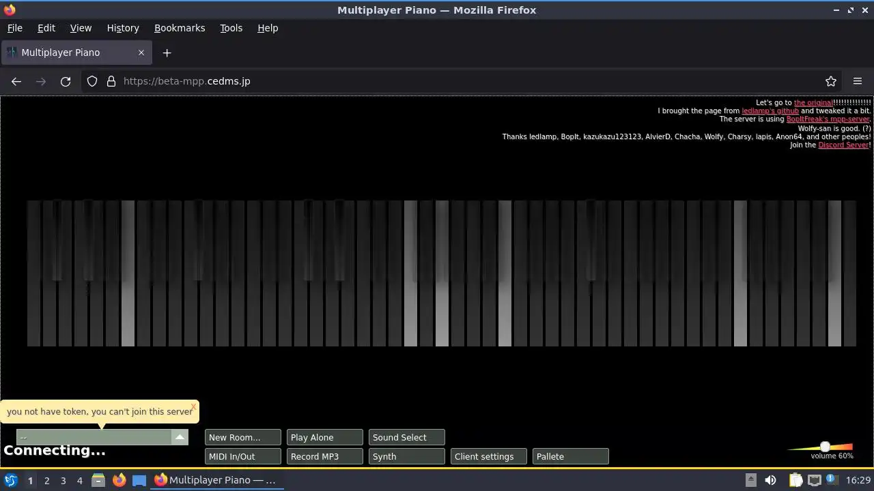Open the Help menu
Screen dimensions: 874x491
(x=268, y=28)
